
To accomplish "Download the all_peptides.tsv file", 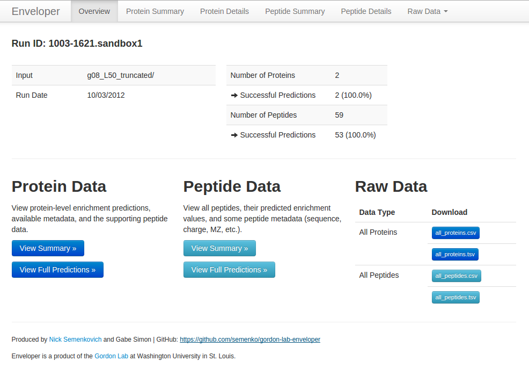I will (x=455, y=297).
